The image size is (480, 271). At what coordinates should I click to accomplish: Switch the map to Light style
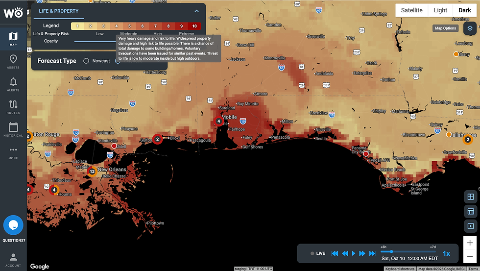440,10
